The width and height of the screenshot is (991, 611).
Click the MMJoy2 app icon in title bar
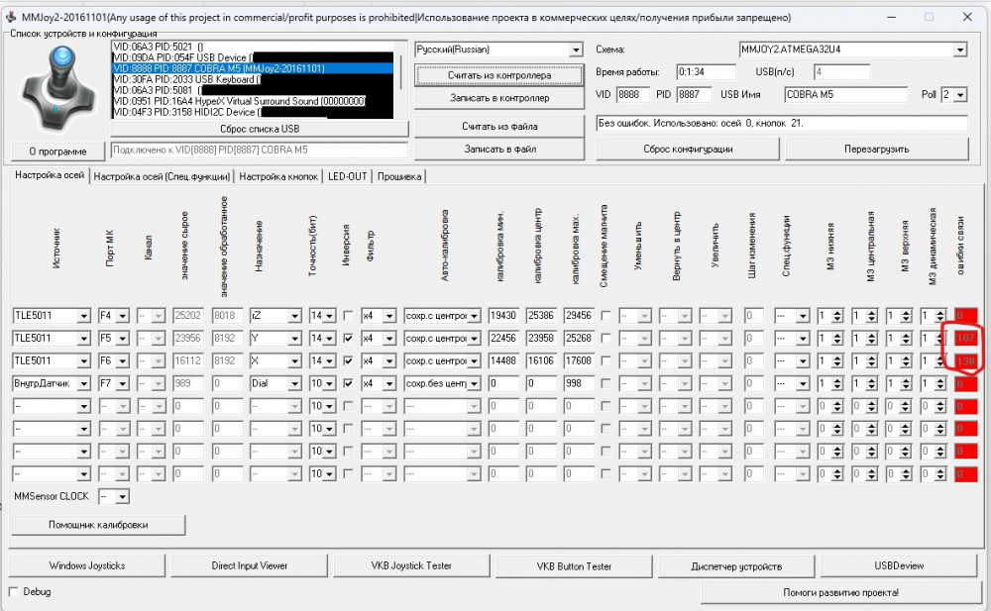[13, 17]
